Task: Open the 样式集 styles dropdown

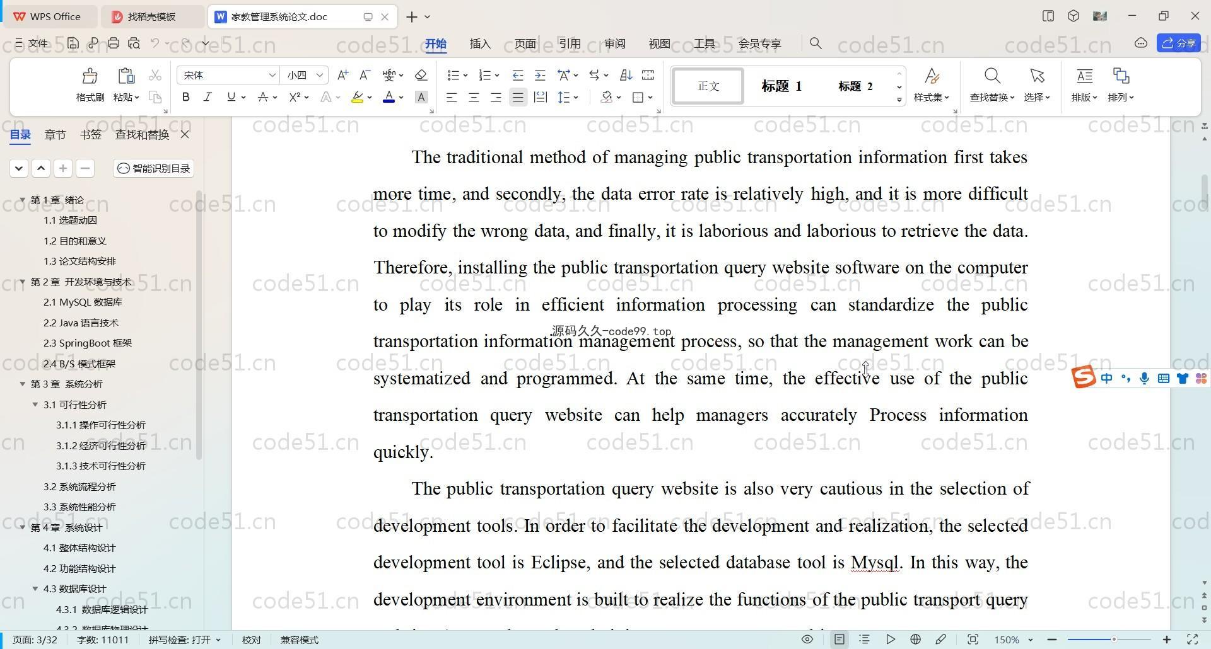Action: pos(932,97)
